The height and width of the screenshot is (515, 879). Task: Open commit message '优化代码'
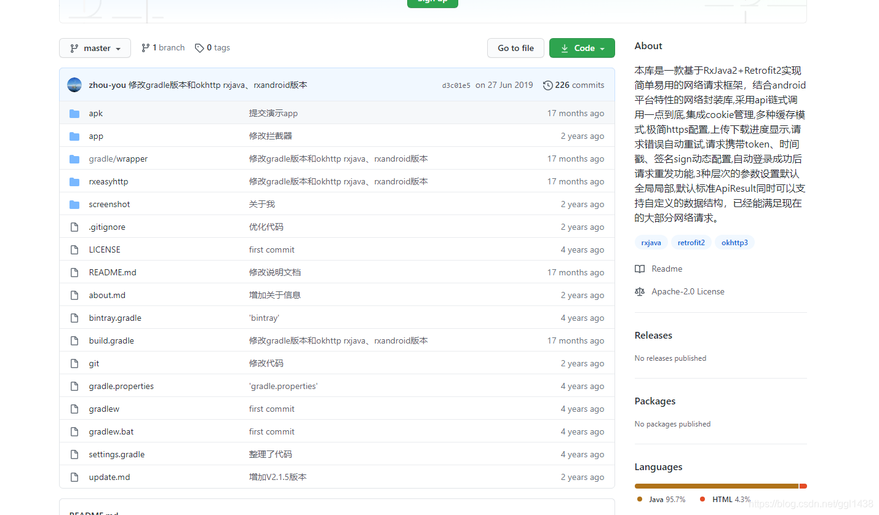point(266,227)
